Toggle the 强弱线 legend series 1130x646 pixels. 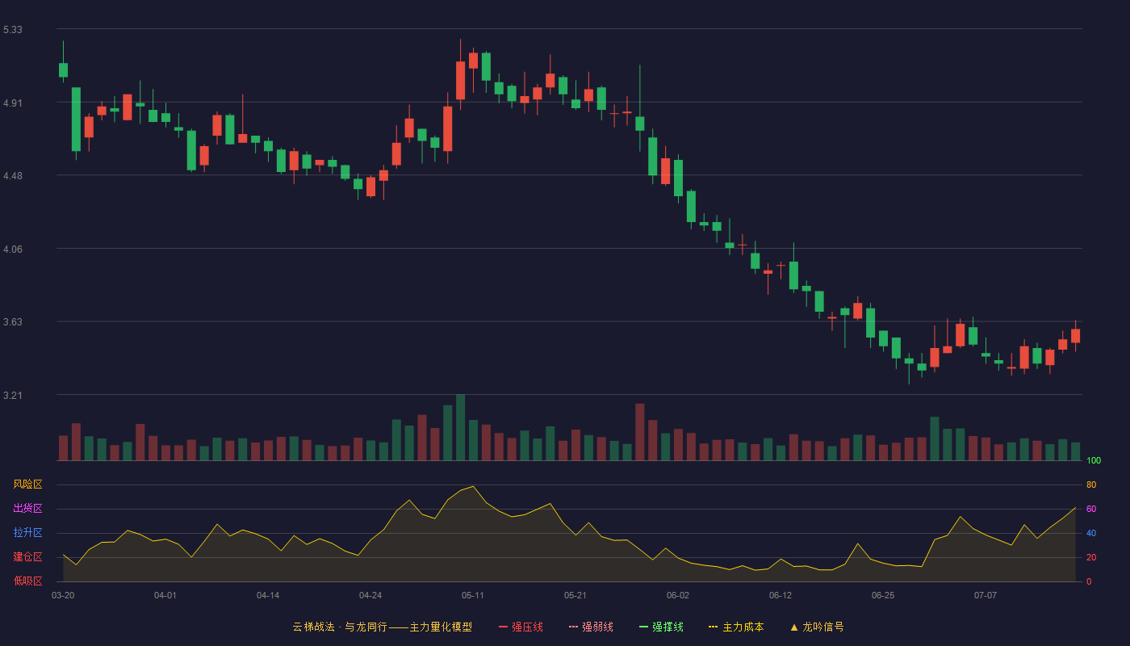591,627
